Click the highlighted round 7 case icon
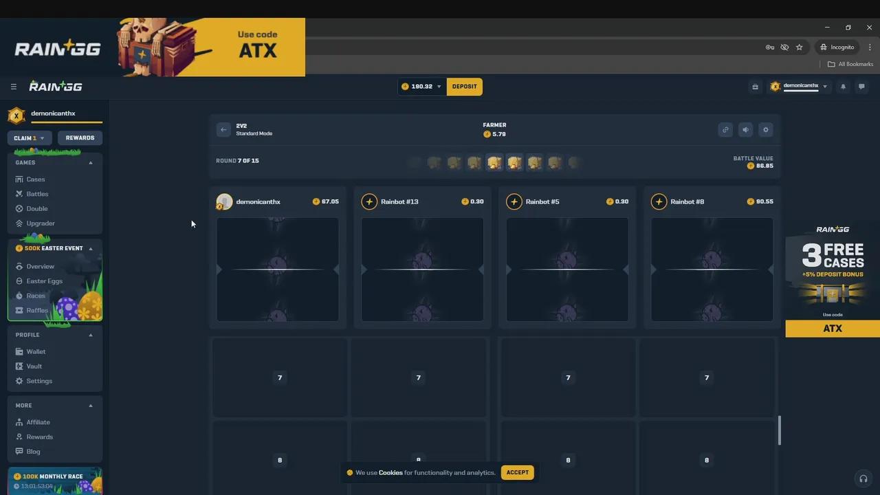 click(x=494, y=162)
